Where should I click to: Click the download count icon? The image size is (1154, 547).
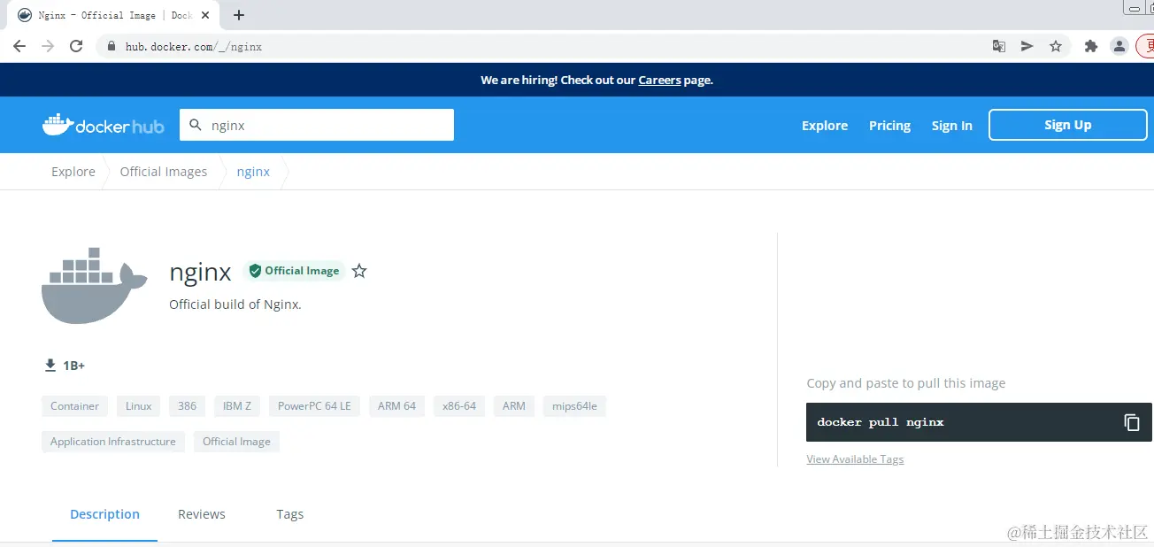pyautogui.click(x=50, y=366)
